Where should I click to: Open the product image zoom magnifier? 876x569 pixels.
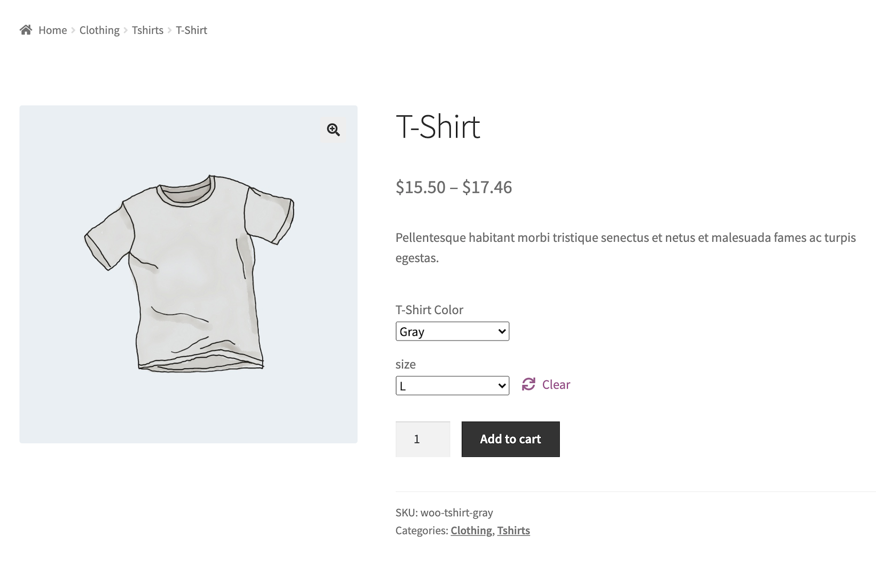tap(333, 130)
